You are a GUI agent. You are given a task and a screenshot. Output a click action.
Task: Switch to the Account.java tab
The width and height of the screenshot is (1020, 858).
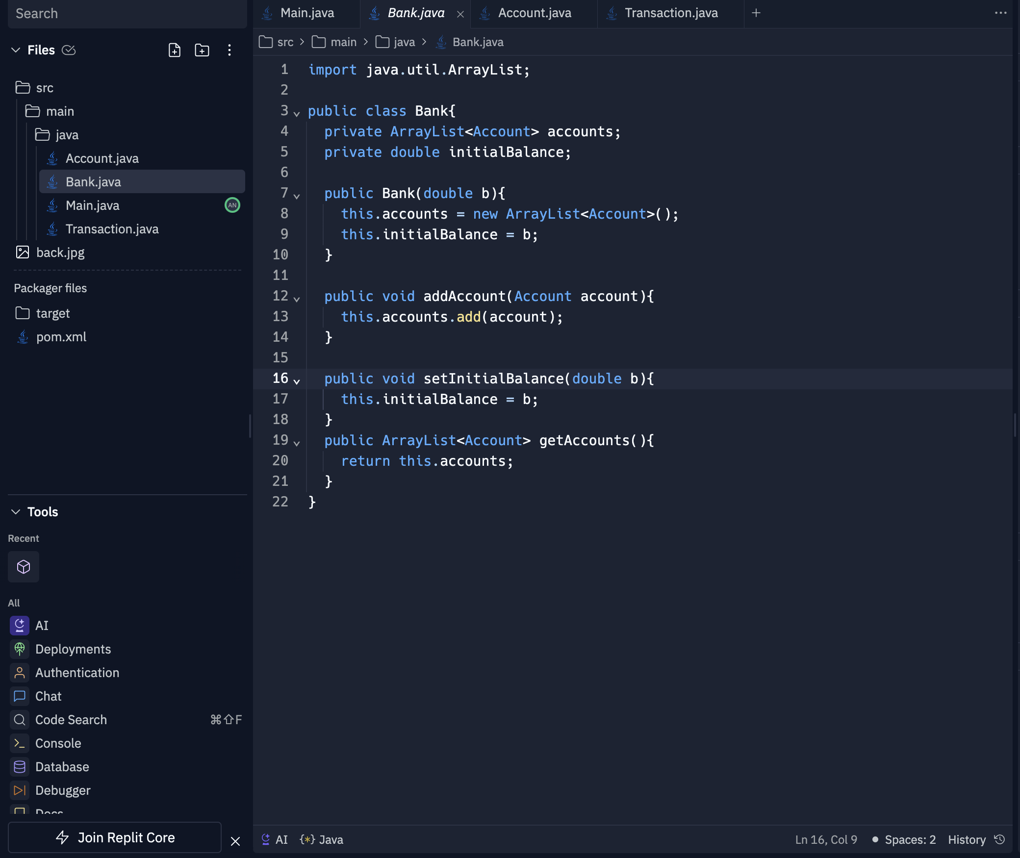click(x=534, y=13)
